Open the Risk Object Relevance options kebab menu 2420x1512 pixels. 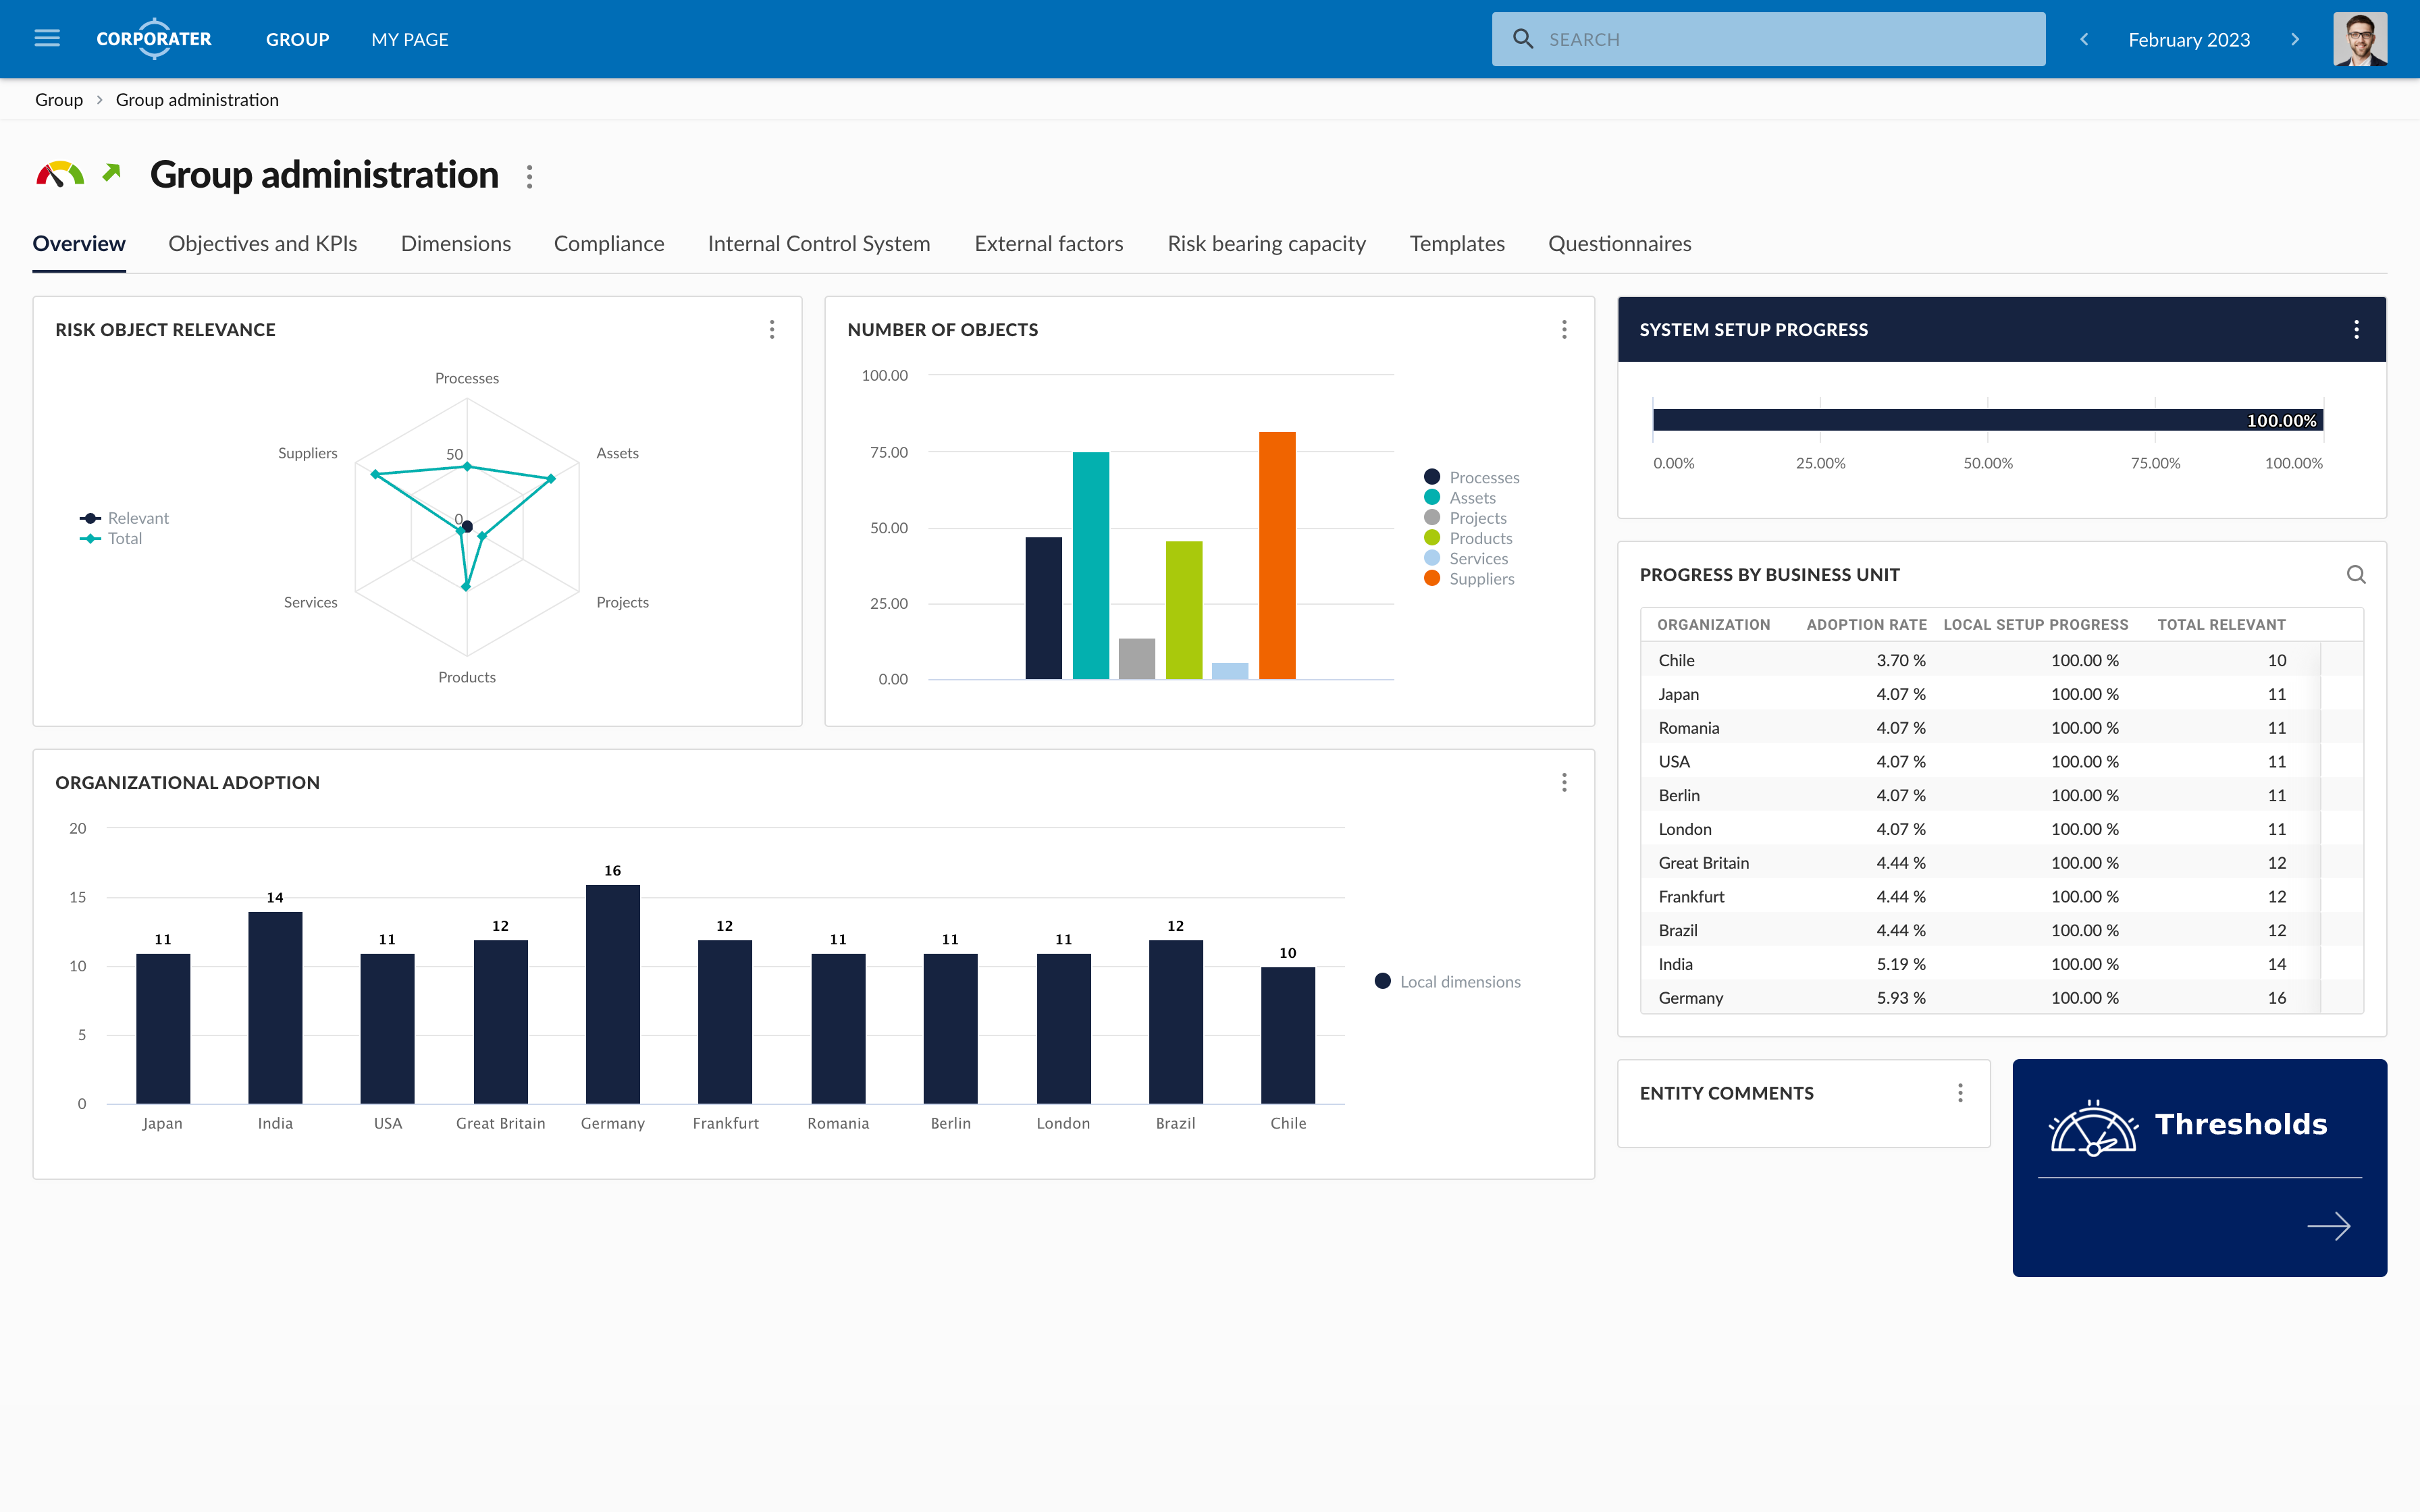772,329
